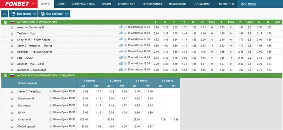Click clock icon in Краснодар winner row

[51, 105]
